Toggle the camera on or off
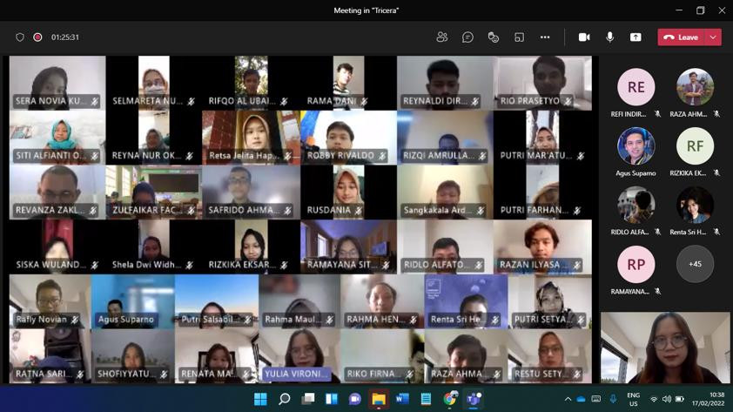 tap(584, 37)
